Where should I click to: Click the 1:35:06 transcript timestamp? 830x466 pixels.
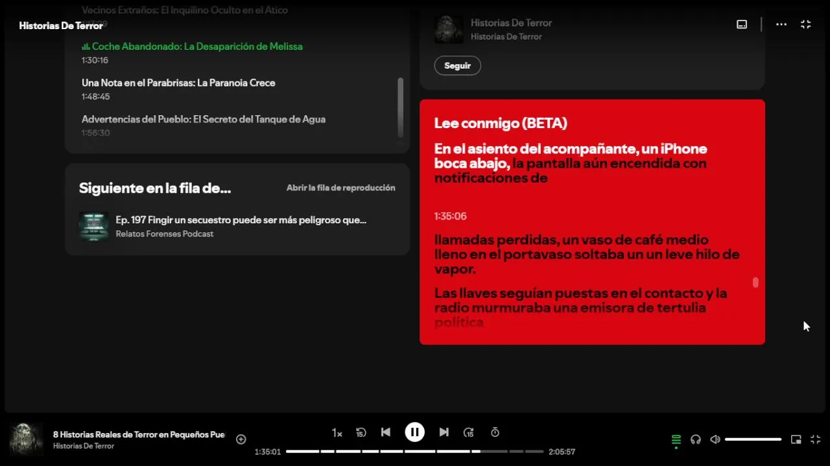pos(451,216)
